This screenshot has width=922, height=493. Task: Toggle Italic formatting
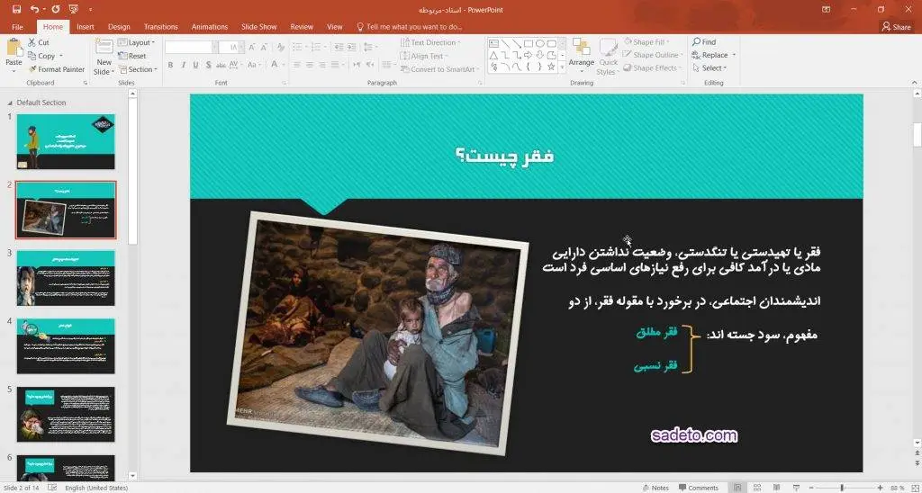tap(183, 65)
